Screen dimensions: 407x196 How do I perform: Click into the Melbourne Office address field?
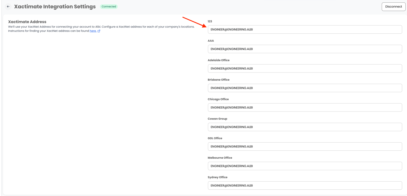[x=305, y=166]
